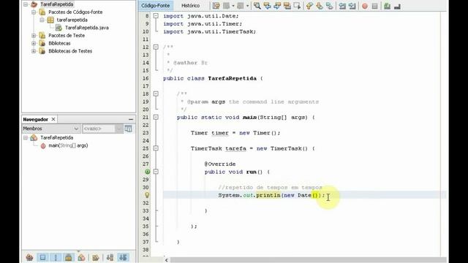Select Pacotes de Teste folder

pyautogui.click(x=67, y=35)
